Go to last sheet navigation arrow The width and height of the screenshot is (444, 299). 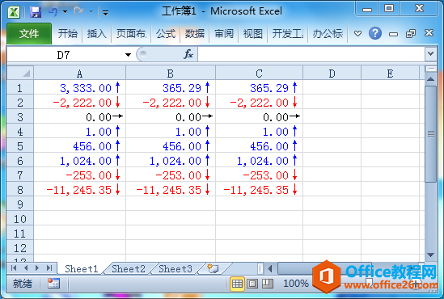click(49, 267)
